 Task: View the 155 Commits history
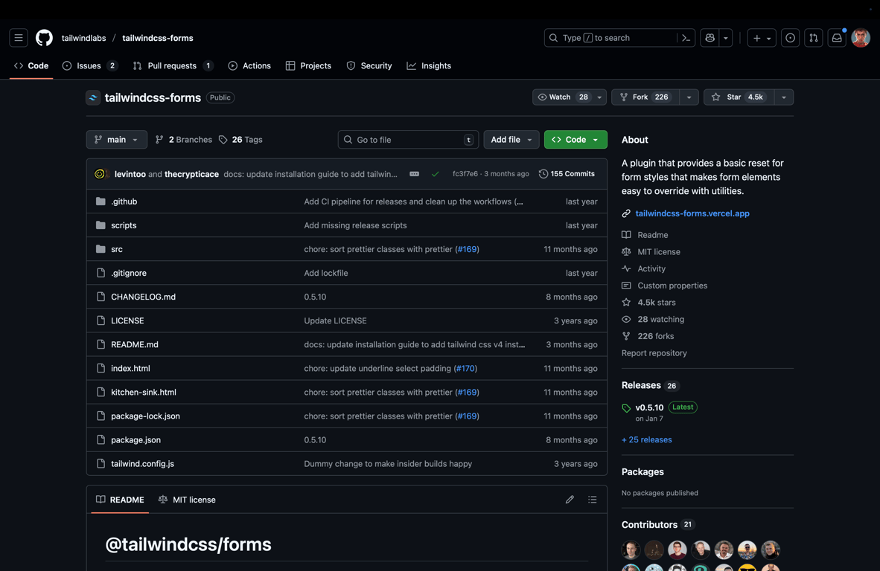(x=567, y=174)
